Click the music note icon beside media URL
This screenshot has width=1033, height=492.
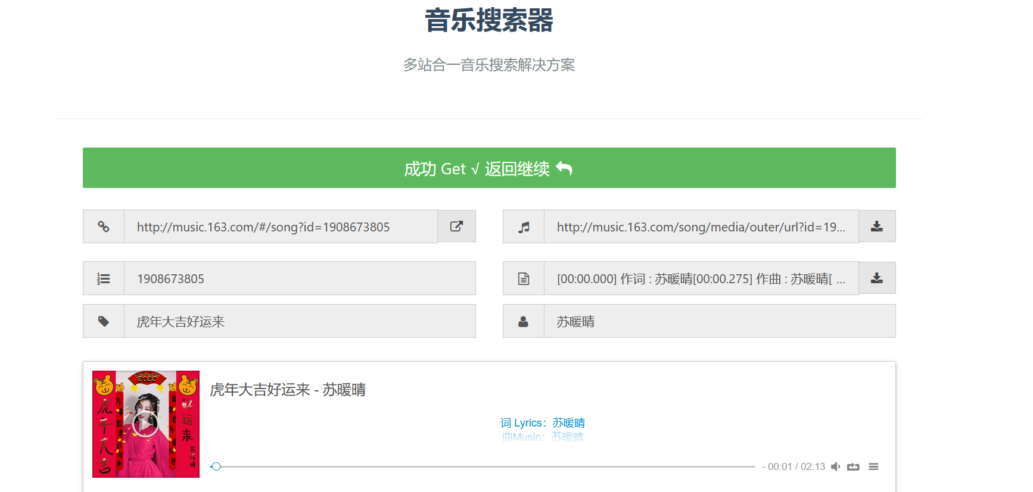tap(524, 227)
